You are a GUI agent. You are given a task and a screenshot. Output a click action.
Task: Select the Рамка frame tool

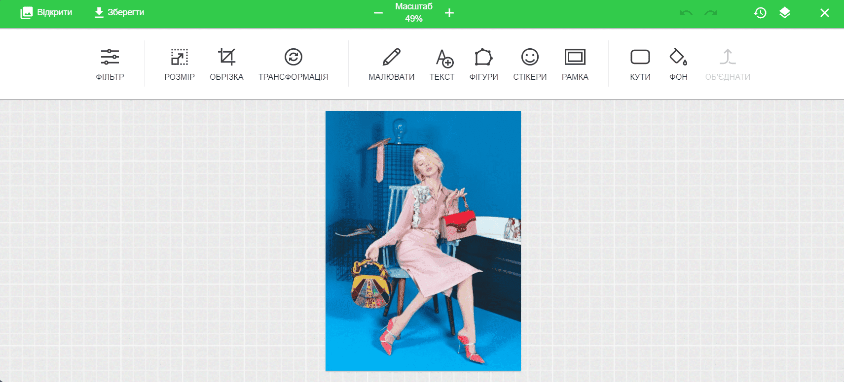[575, 64]
